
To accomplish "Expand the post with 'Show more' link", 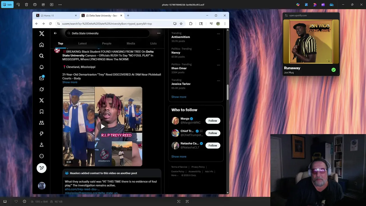I will [x=70, y=82].
